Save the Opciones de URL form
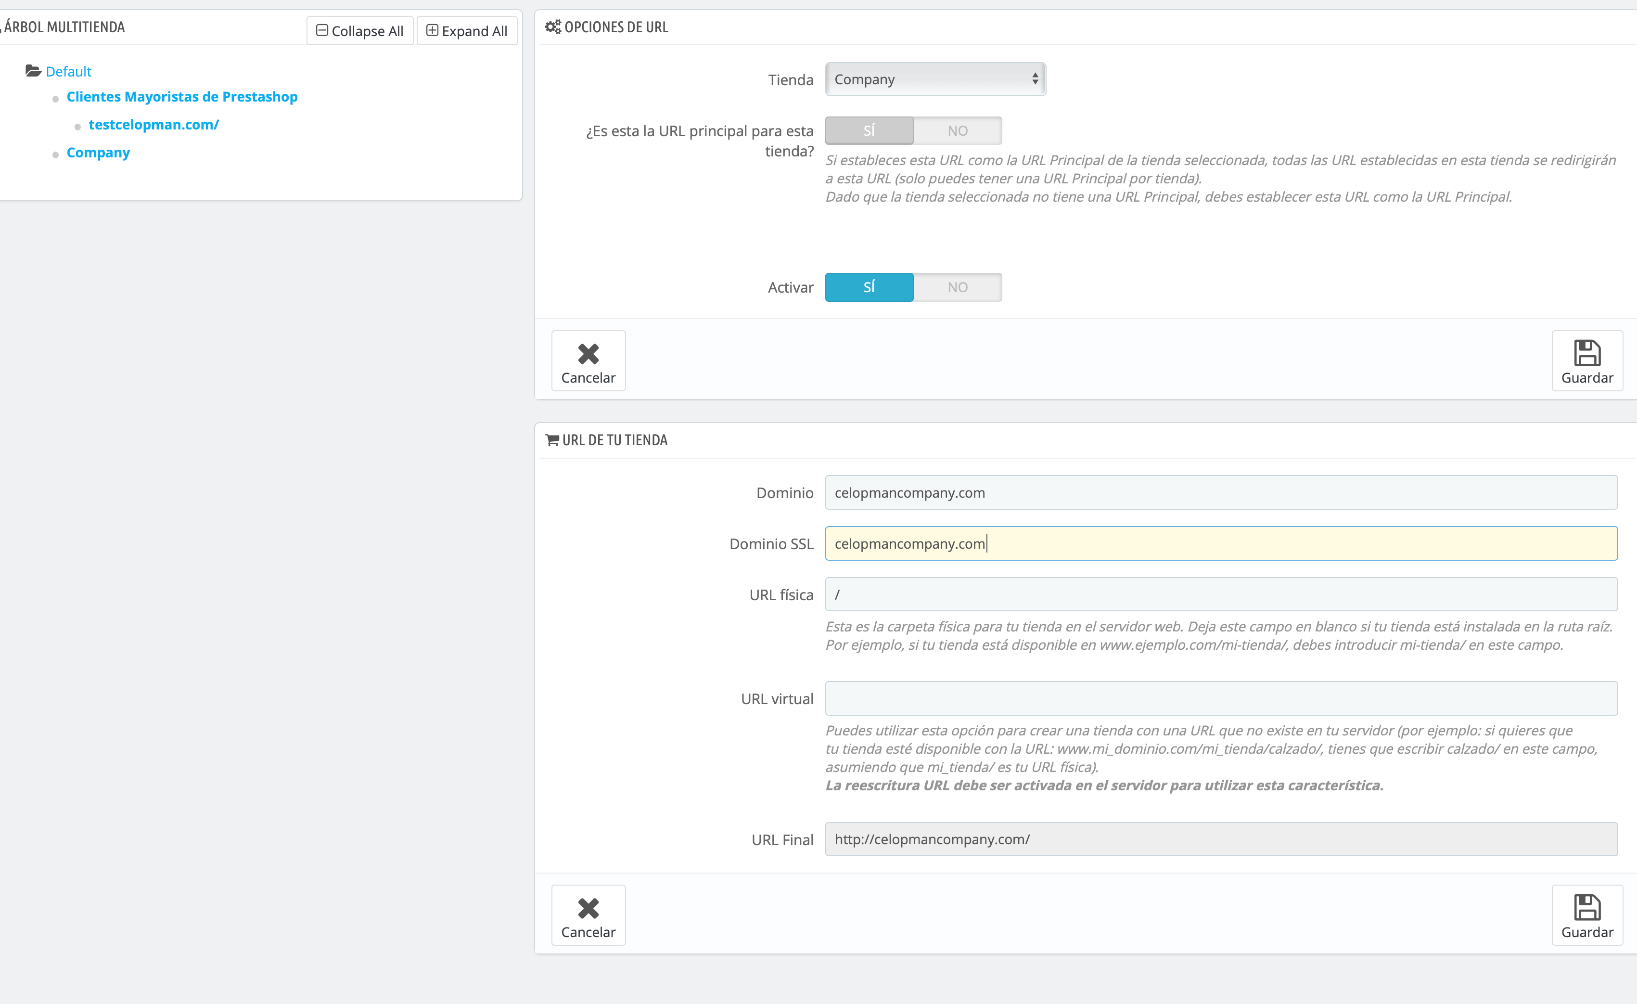The width and height of the screenshot is (1637, 1004). pyautogui.click(x=1586, y=361)
